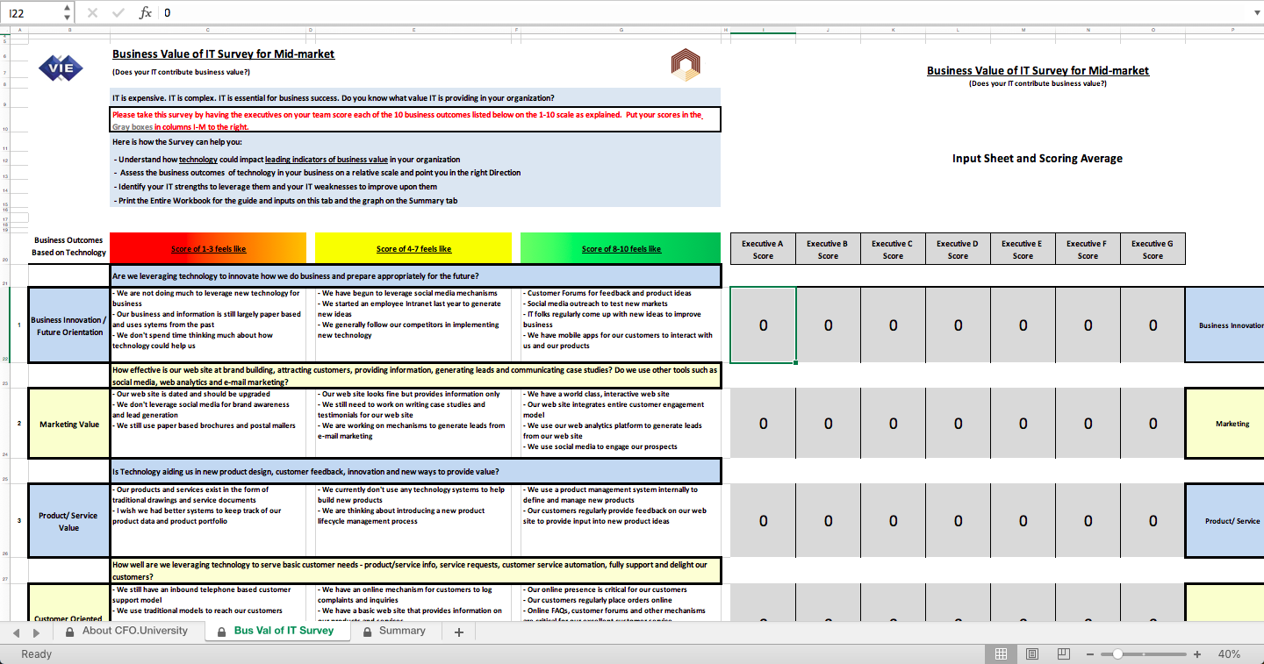Zoom in with the plus icon
The image size is (1264, 664).
coord(1197,654)
